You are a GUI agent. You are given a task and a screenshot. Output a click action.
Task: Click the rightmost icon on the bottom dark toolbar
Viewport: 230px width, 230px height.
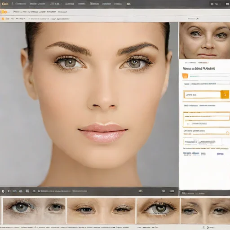[172, 191]
